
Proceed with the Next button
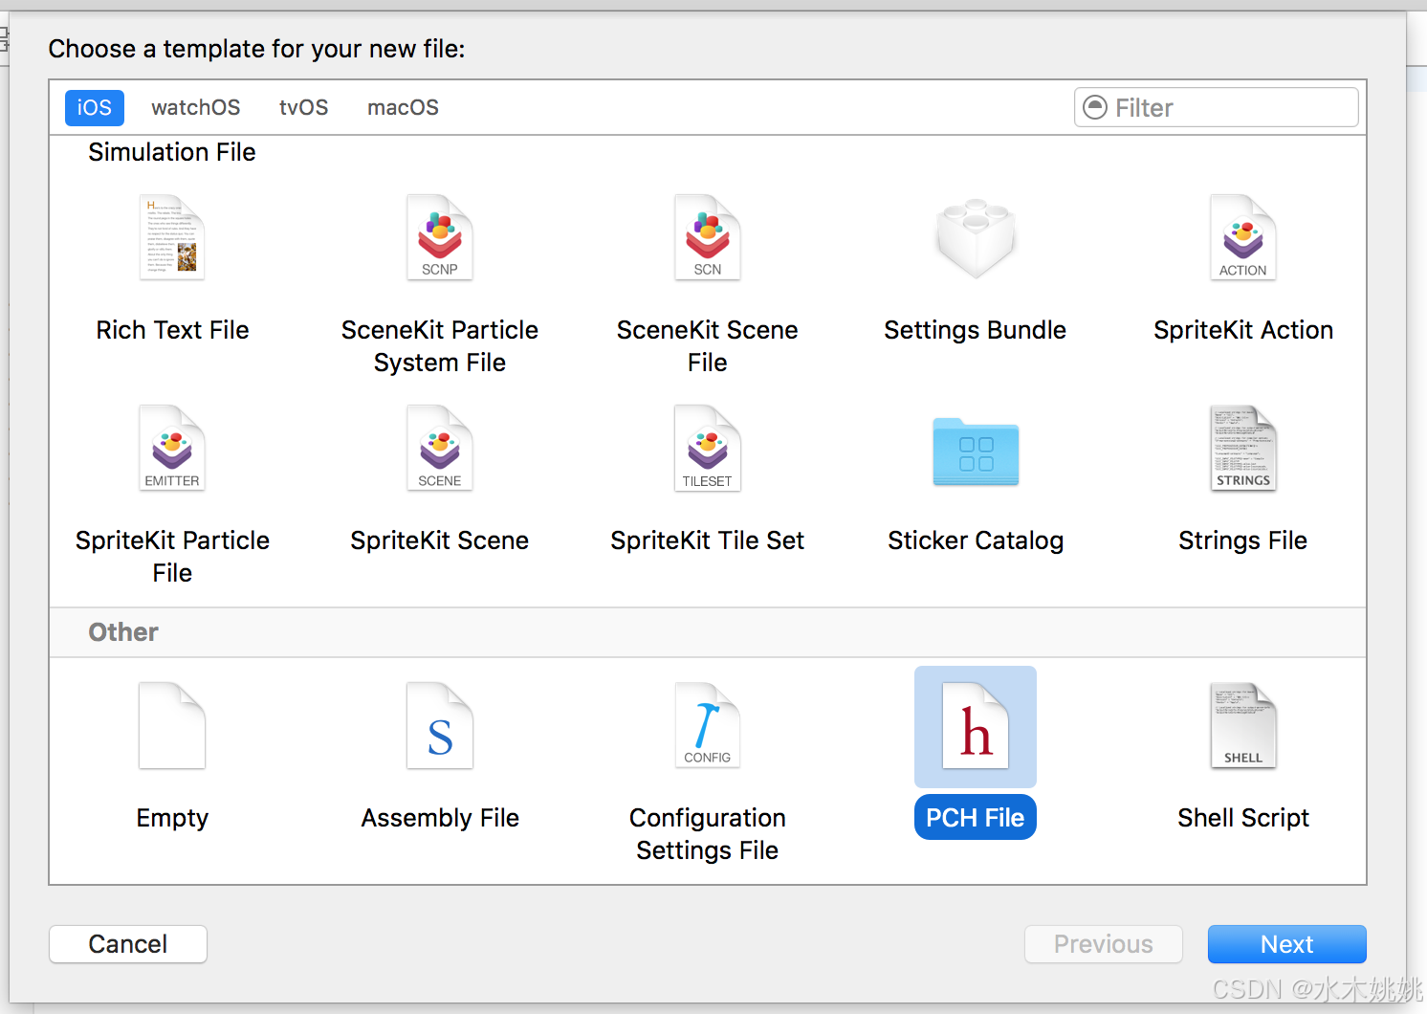point(1287,944)
